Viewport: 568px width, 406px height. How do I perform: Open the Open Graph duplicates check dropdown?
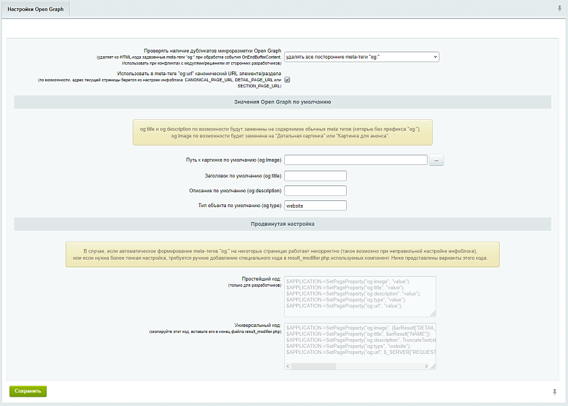click(x=361, y=58)
